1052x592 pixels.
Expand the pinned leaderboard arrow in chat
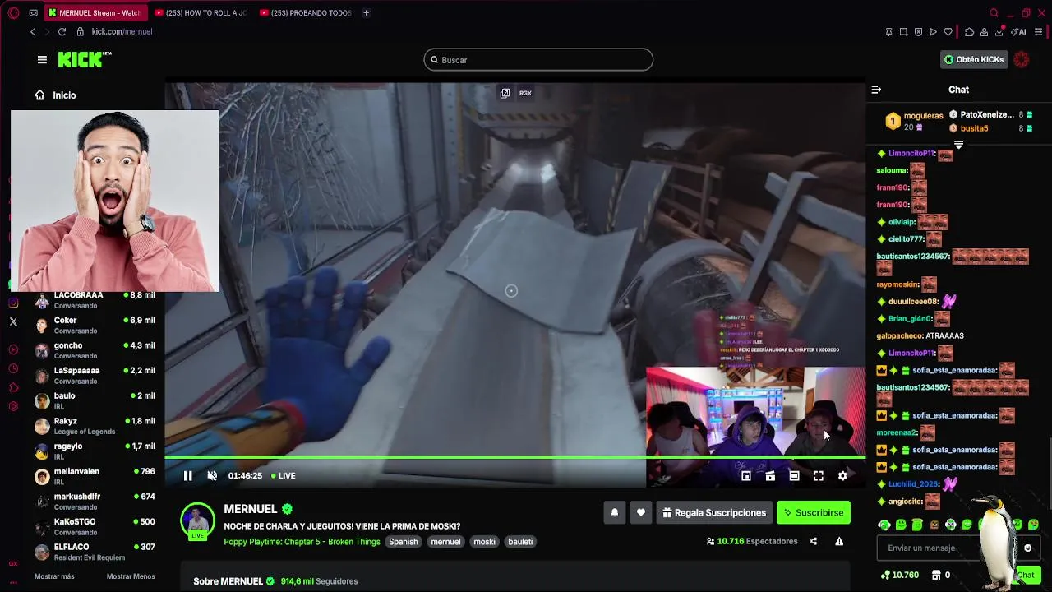pos(958,145)
